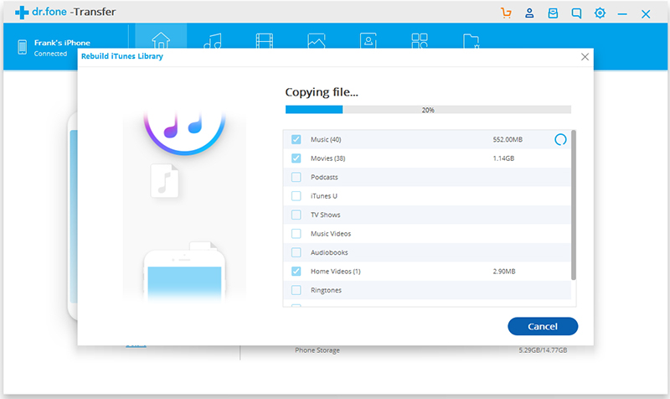Click the 2.90MB Home Videos size
Image resolution: width=670 pixels, height=399 pixels.
[x=504, y=271]
